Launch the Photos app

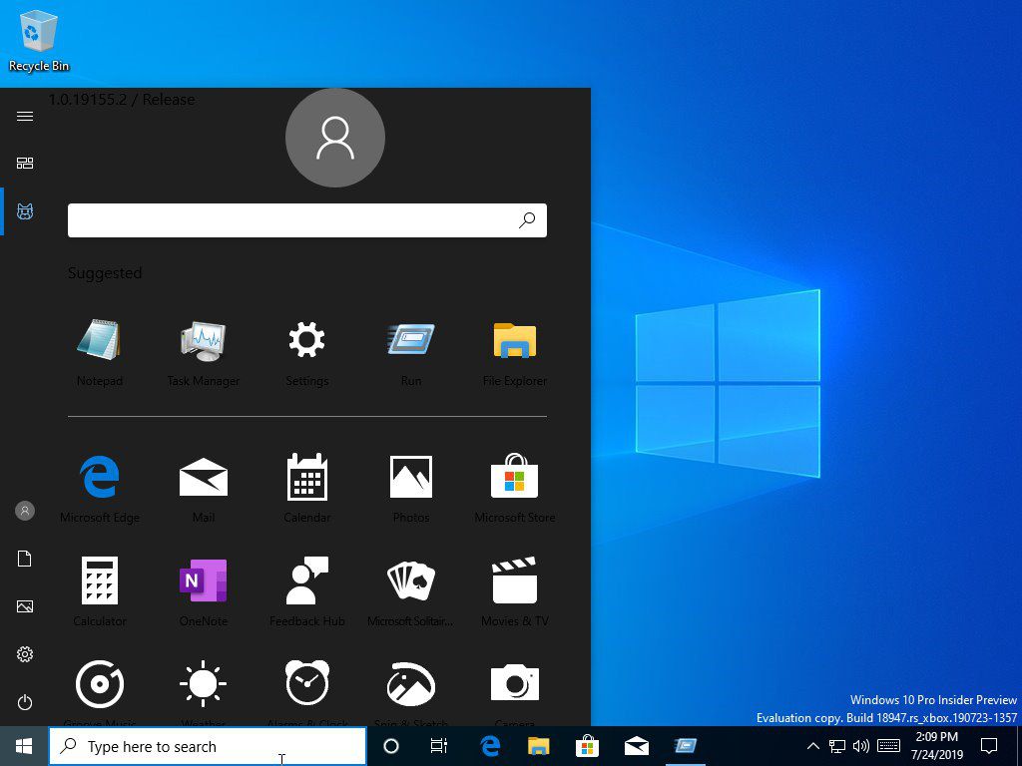coord(410,489)
